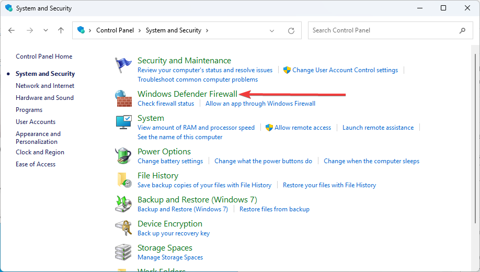480x272 pixels.
Task: Open File History heading
Action: point(158,176)
